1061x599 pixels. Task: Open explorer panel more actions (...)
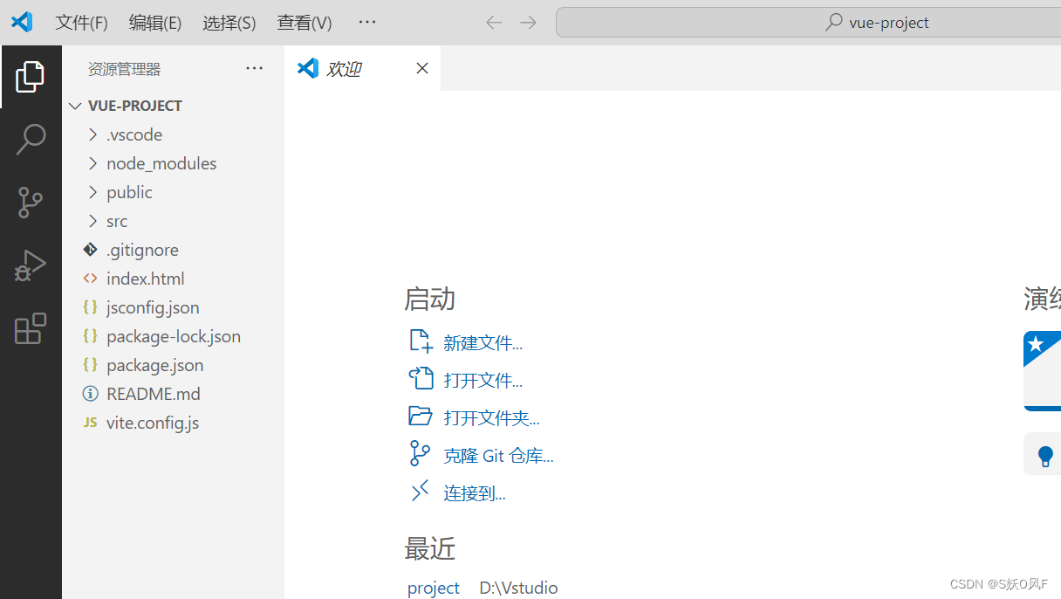tap(254, 68)
